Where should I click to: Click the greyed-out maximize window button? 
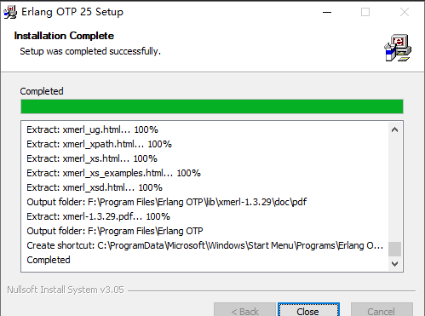(x=365, y=12)
